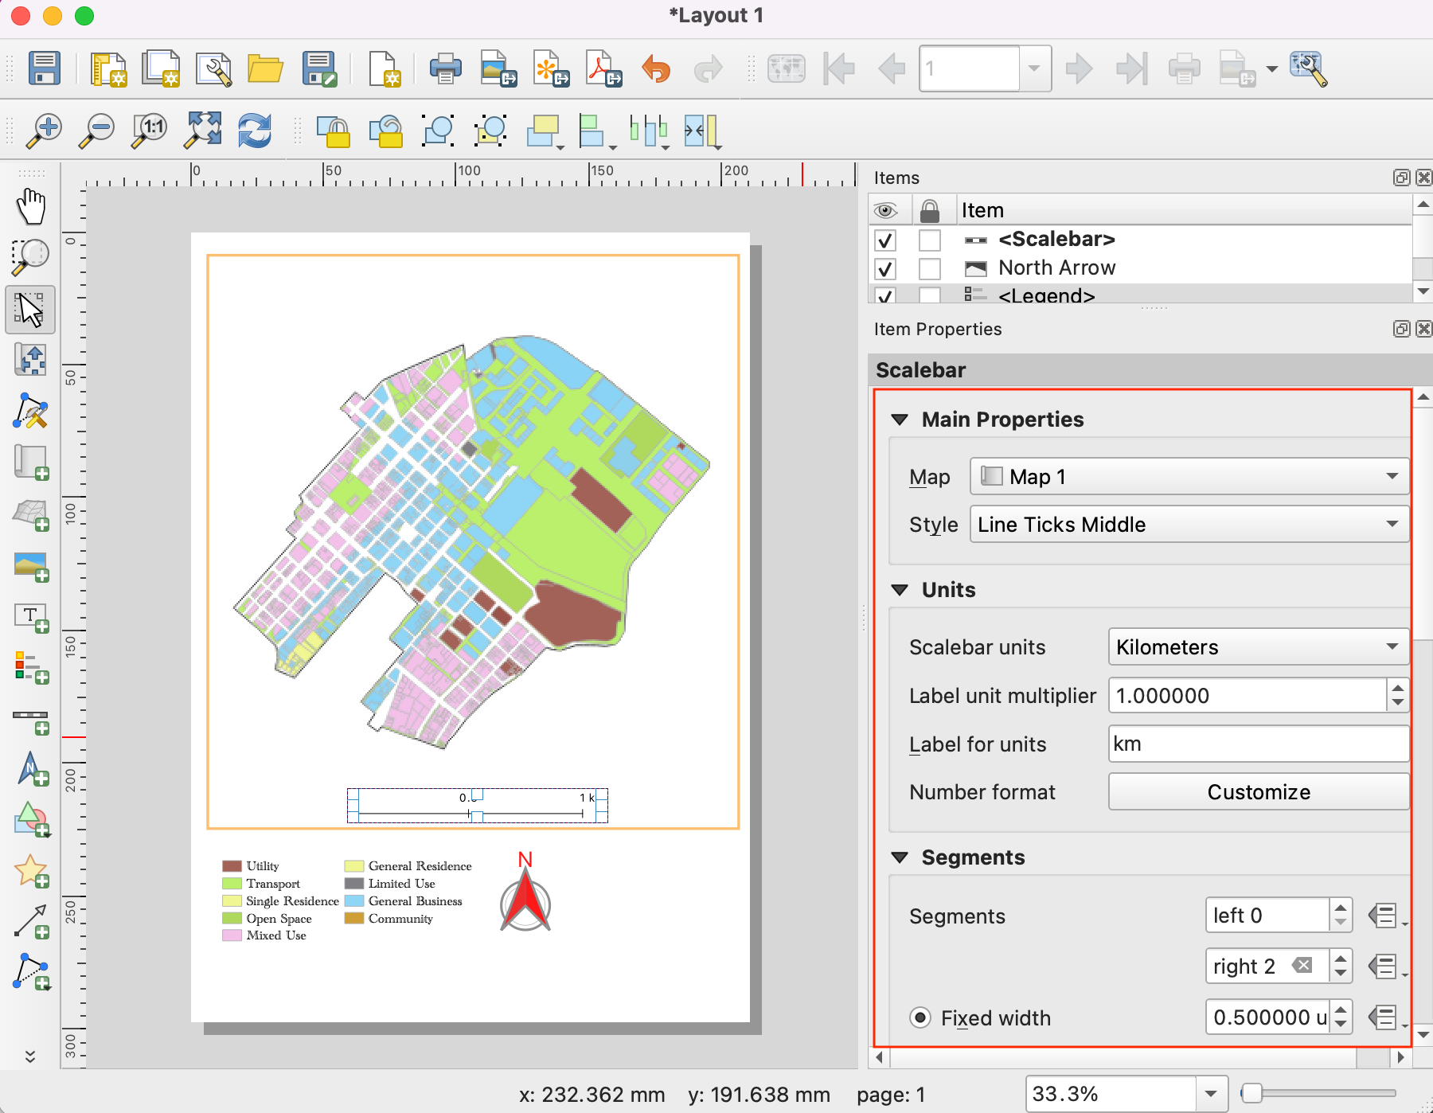Select the Pan Layout hand tool
Screen dimensions: 1433x1113
(31, 206)
